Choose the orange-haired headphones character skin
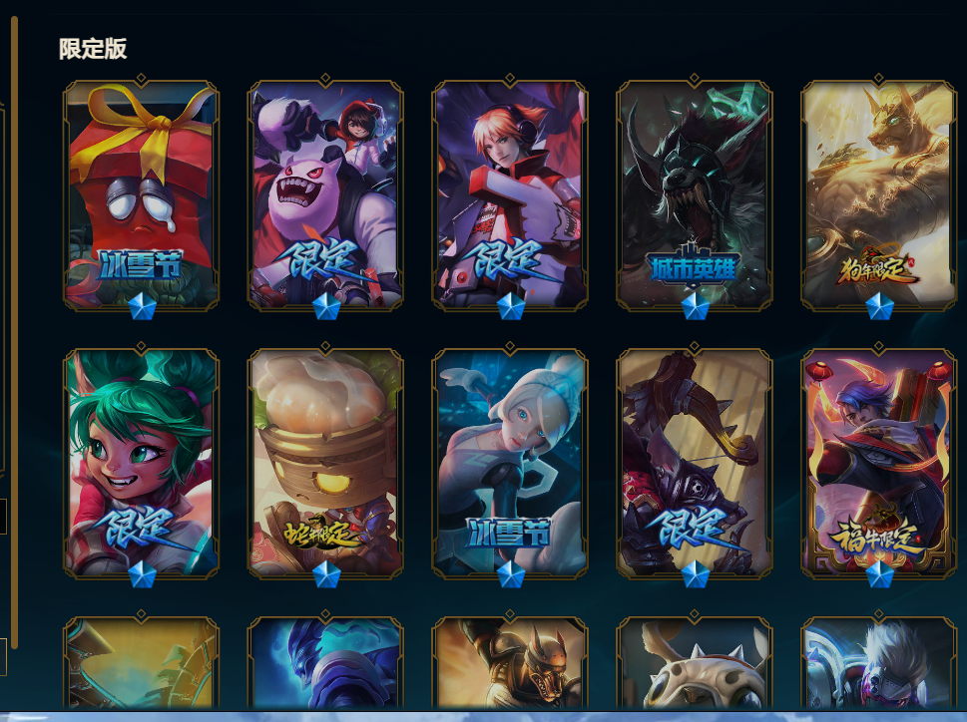This screenshot has height=722, width=967. 509,193
